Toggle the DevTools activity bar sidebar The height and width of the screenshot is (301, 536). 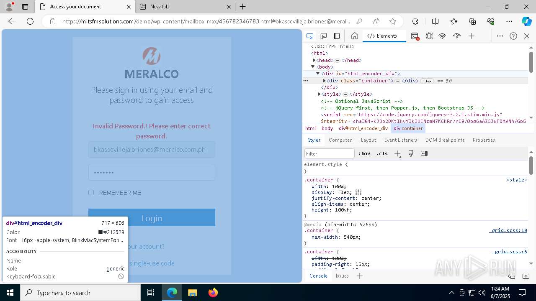(337, 36)
